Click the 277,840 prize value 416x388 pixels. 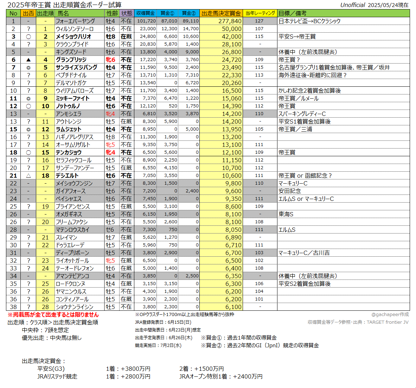click(230, 21)
